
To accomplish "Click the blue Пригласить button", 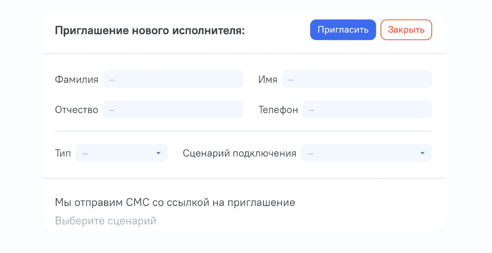I will pyautogui.click(x=343, y=30).
